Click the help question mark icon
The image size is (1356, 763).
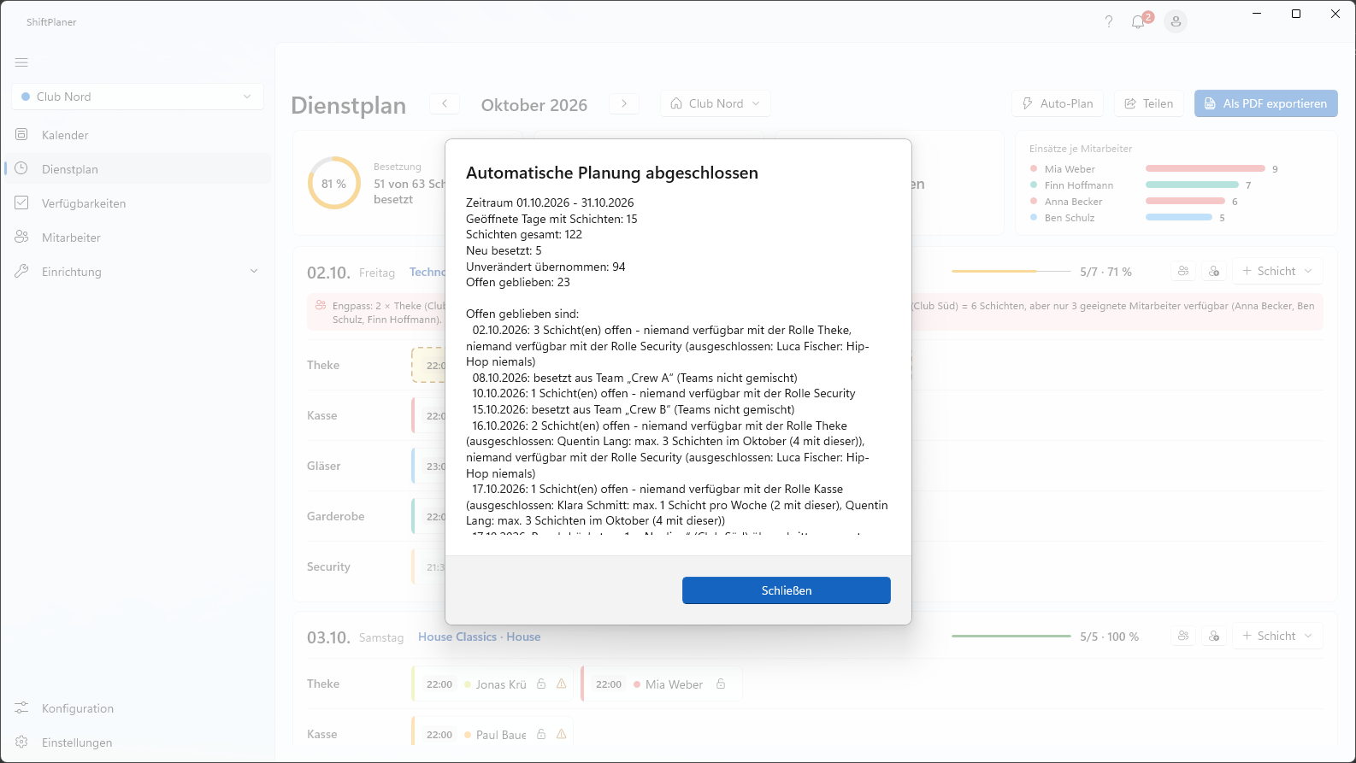click(1109, 21)
